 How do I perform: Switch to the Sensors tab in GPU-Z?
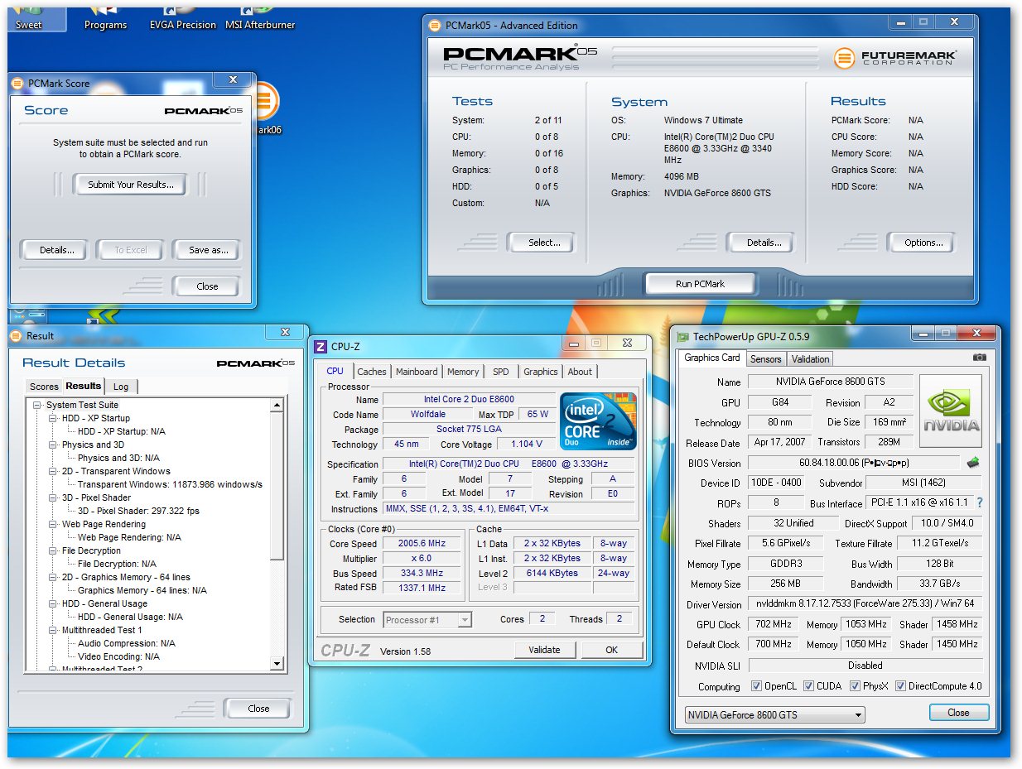point(765,359)
